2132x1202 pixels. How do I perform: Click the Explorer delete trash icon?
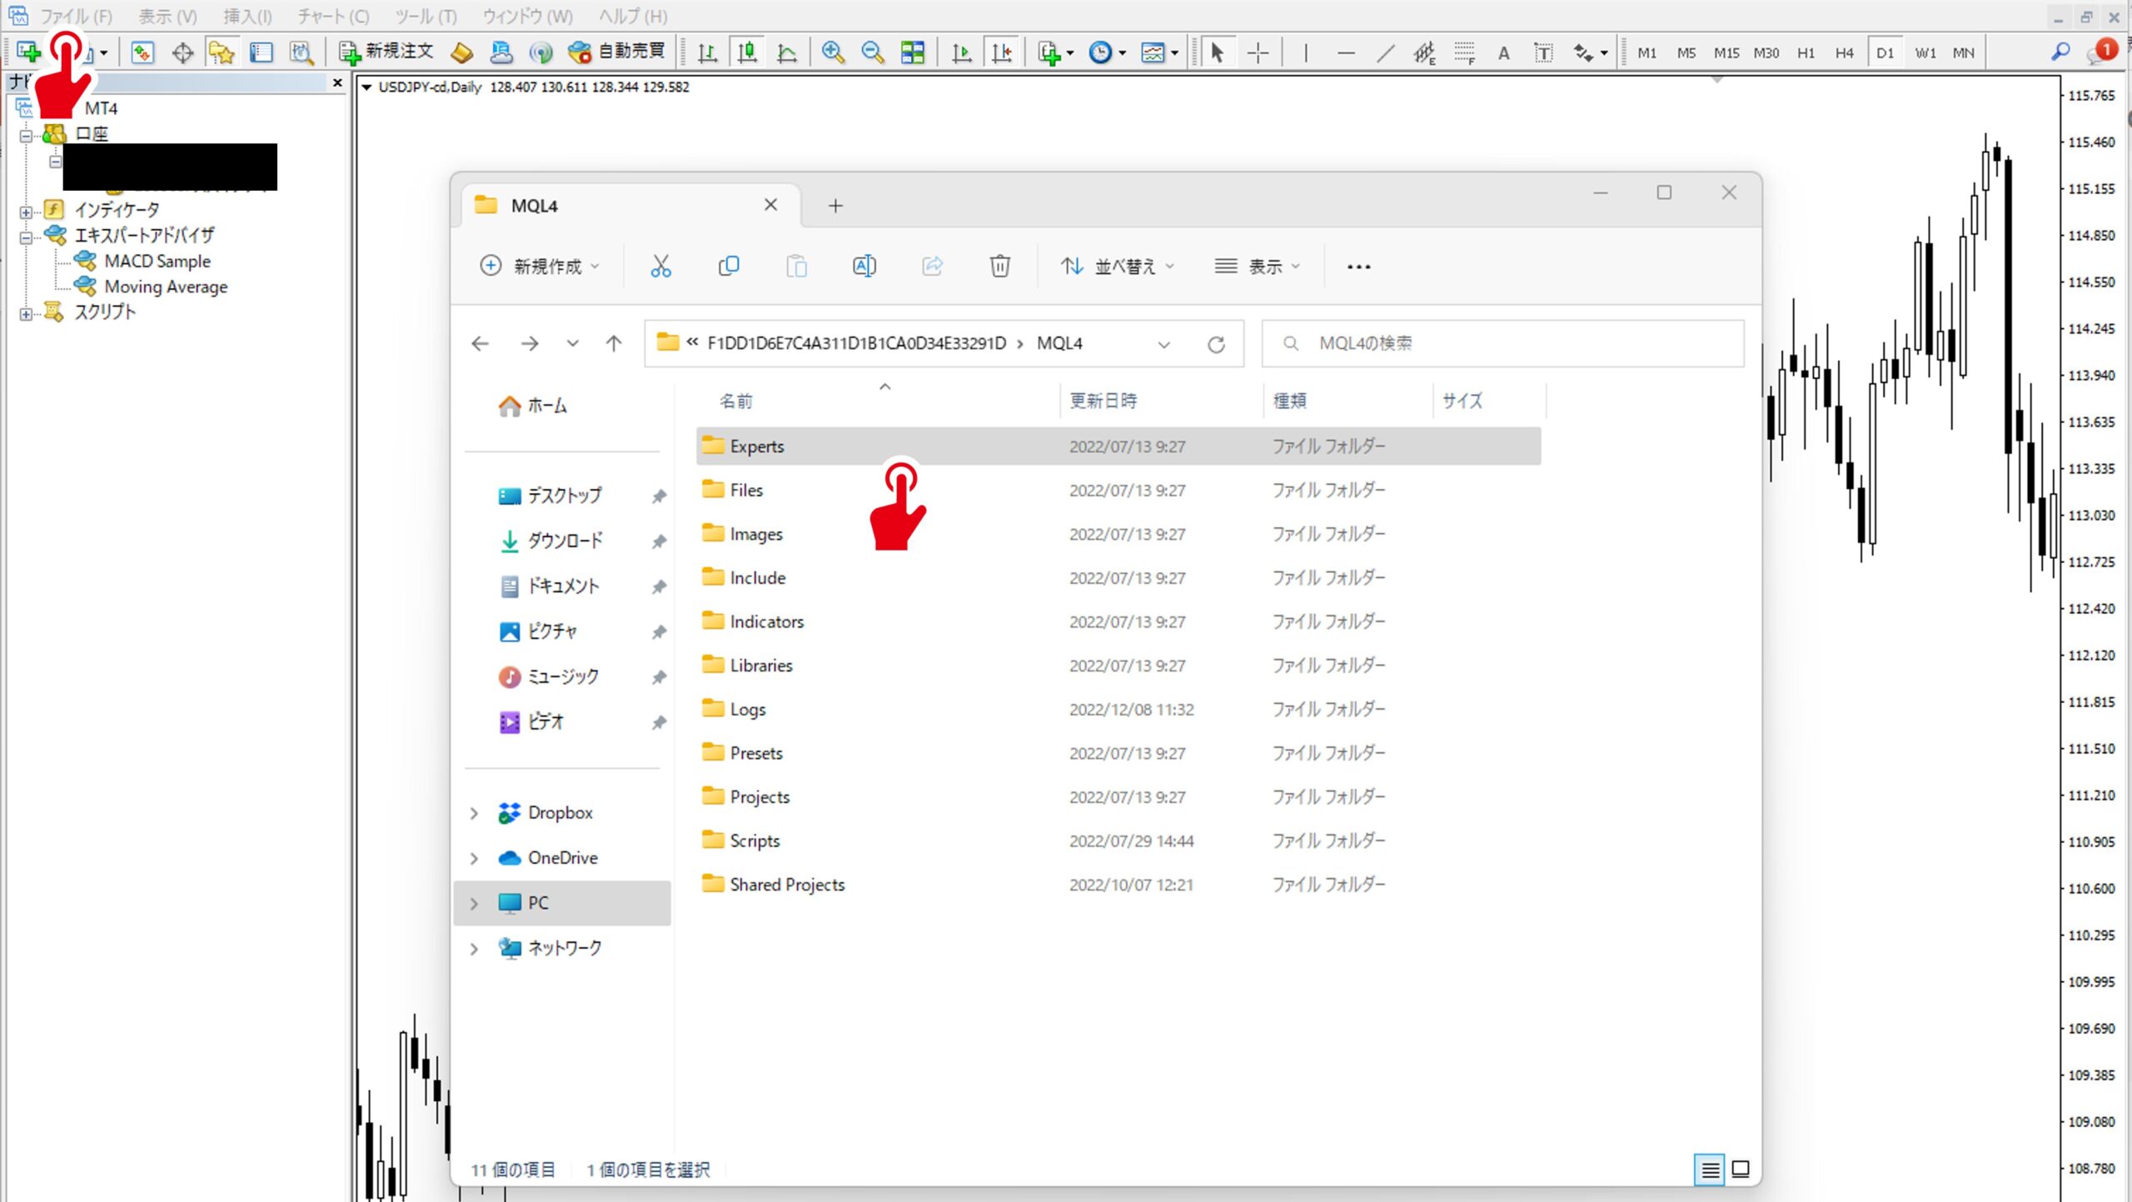pos(999,266)
